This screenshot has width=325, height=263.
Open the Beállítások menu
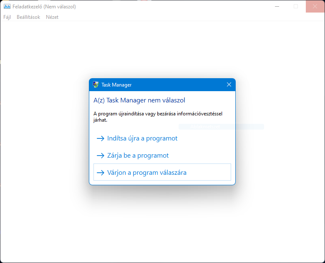(28, 17)
